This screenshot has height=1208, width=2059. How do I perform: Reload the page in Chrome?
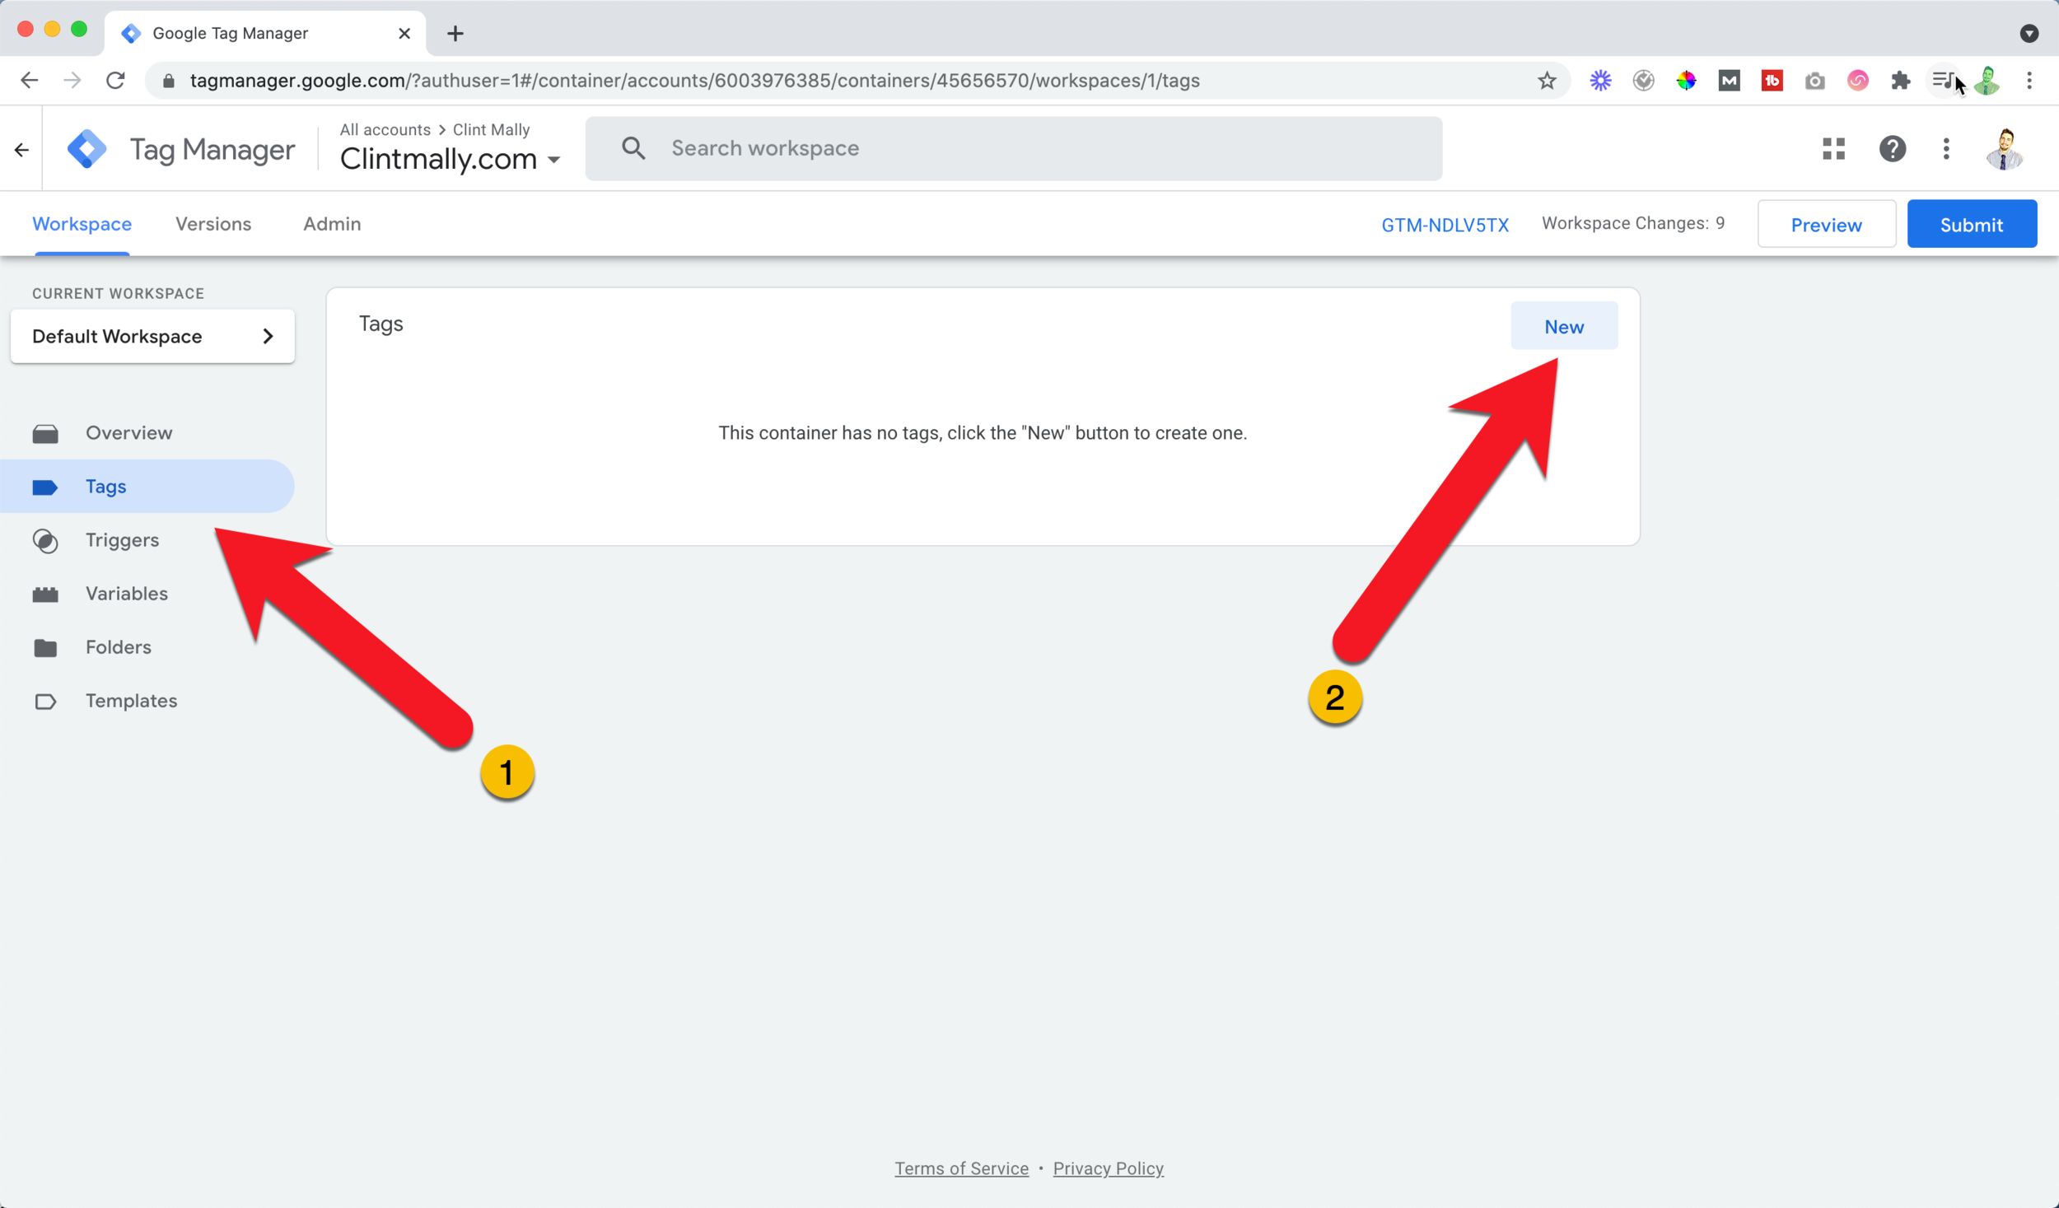coord(115,81)
